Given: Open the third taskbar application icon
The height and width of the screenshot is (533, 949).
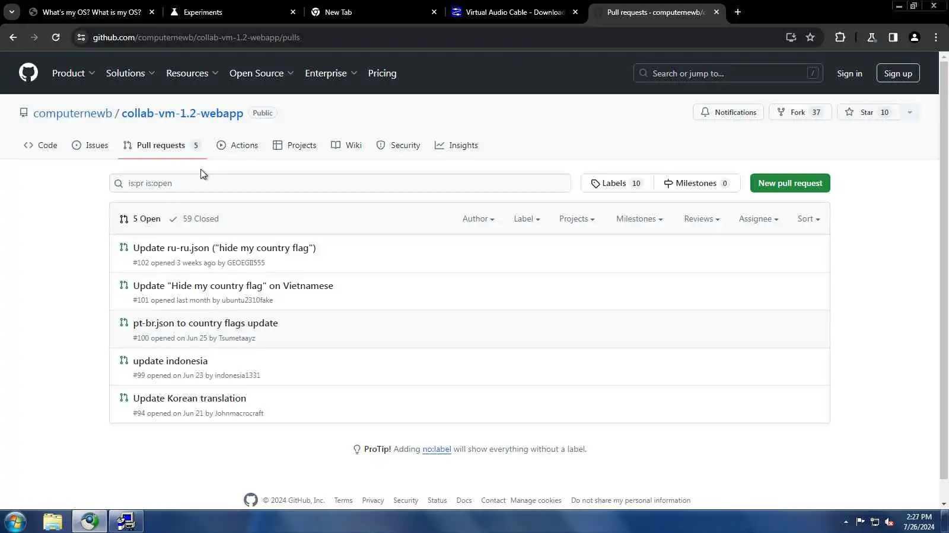Looking at the screenshot, I should tap(126, 522).
